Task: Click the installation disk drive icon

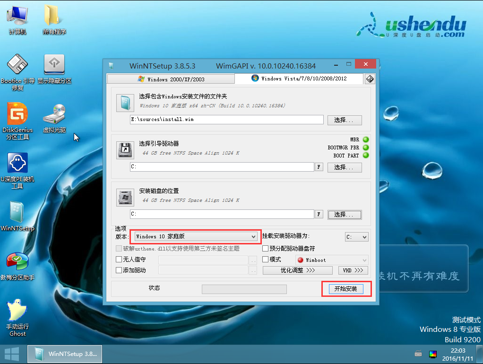Action: click(125, 197)
